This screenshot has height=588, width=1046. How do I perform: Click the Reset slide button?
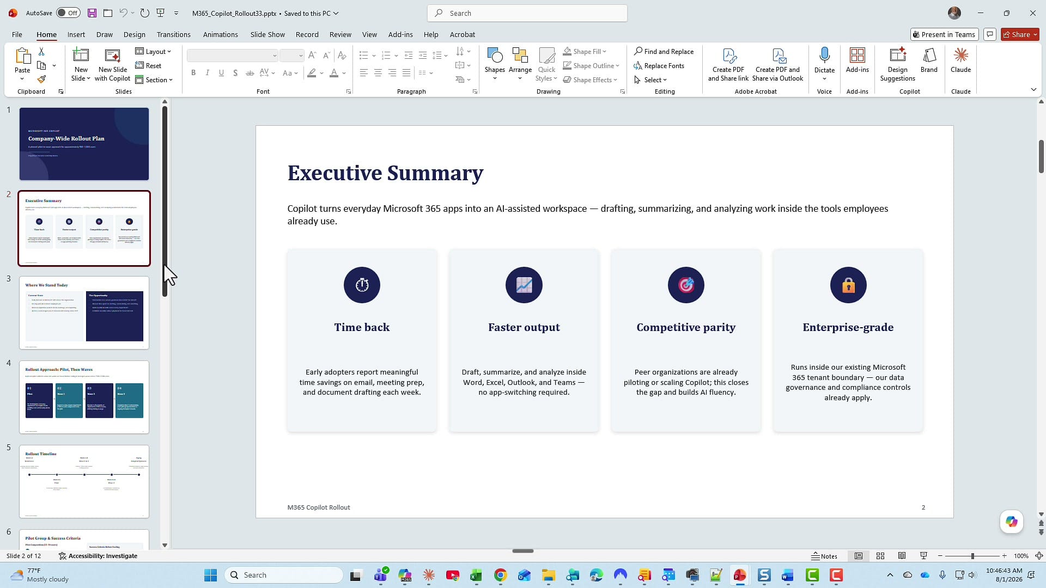[x=148, y=65]
